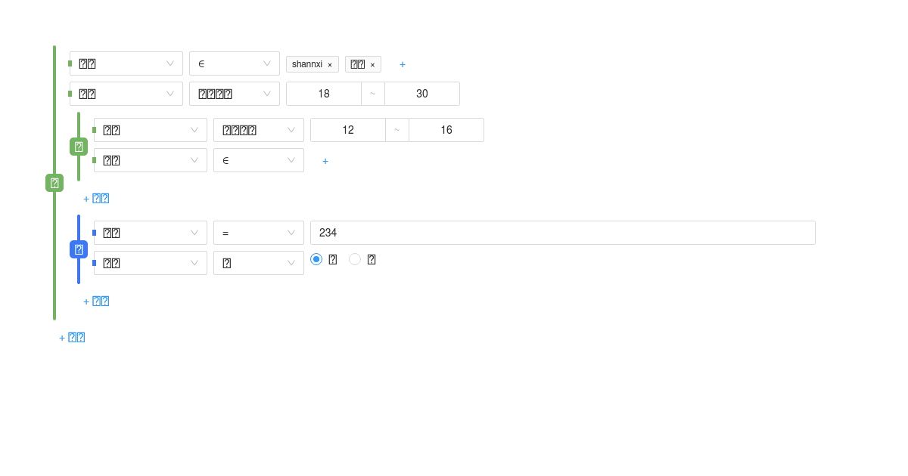Viewport: 908px width, 476px height.
Task: Click the input field containing 234
Action: click(x=562, y=232)
